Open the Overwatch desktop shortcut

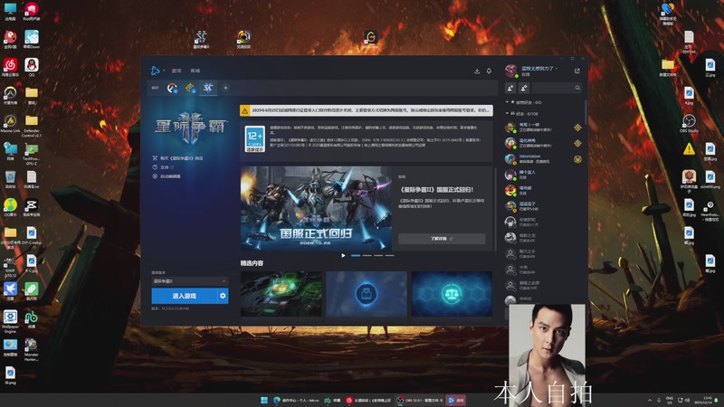(x=10, y=96)
